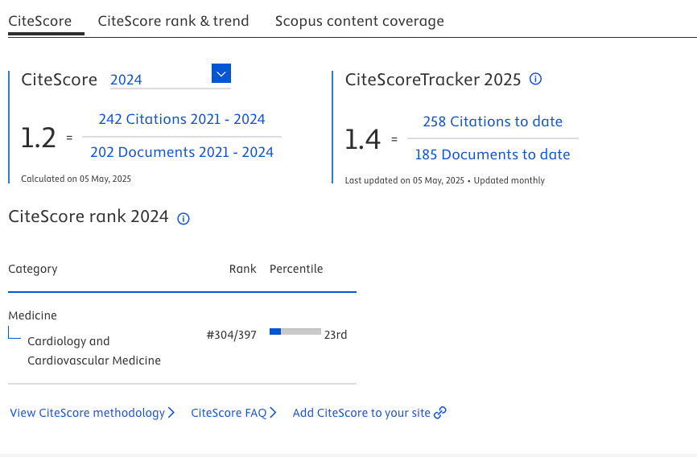Click Add CiteScore to your site
Viewport: 697px width, 457px height.
[361, 413]
